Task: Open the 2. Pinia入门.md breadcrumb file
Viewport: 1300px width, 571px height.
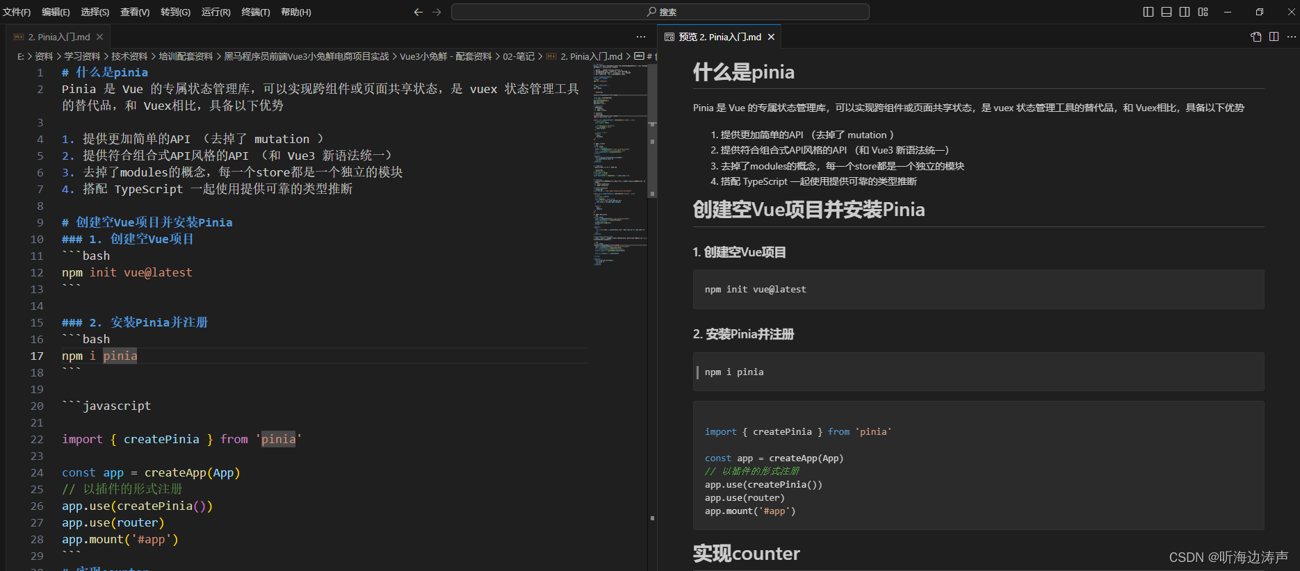Action: point(591,56)
